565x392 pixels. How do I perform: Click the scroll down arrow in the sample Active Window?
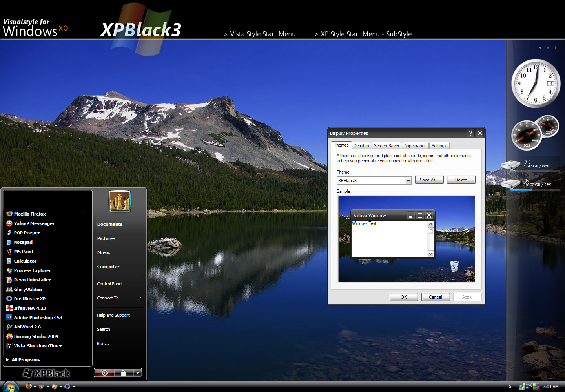430,254
